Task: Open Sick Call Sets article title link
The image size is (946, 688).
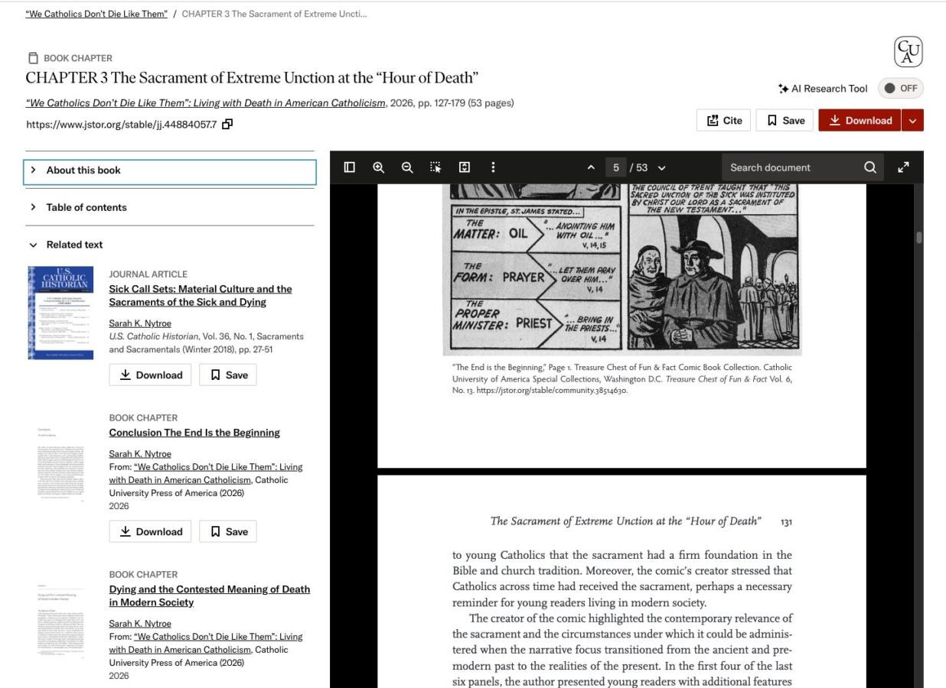Action: pos(201,295)
